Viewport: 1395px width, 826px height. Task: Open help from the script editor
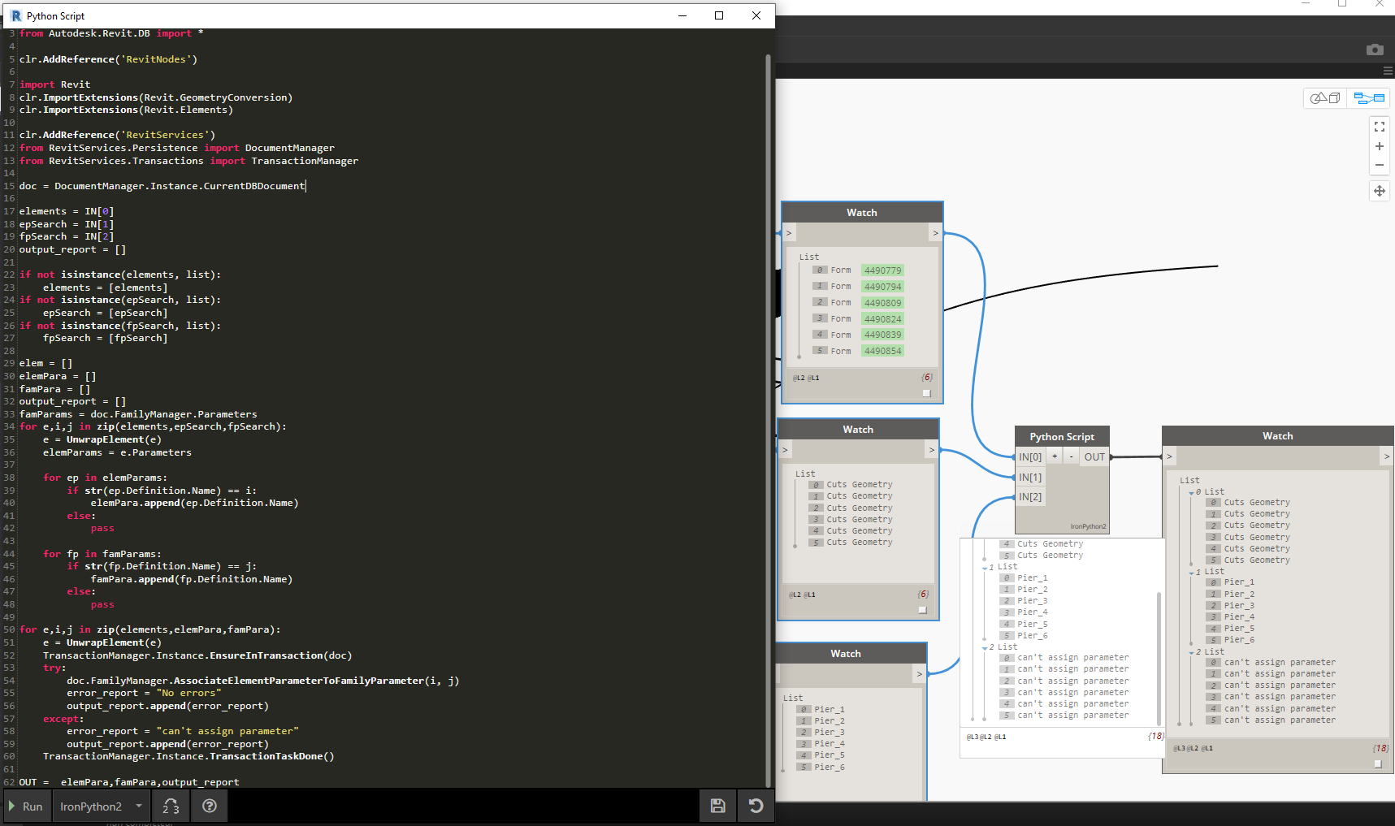point(209,806)
